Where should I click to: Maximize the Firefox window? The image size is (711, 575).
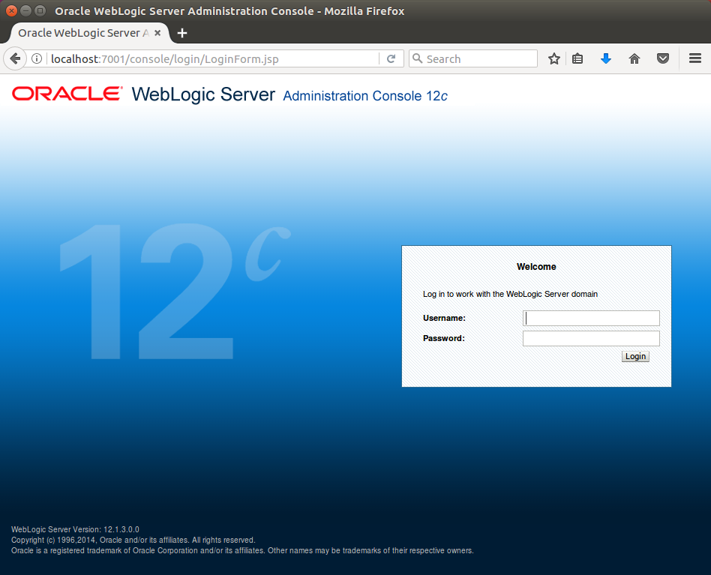(40, 10)
